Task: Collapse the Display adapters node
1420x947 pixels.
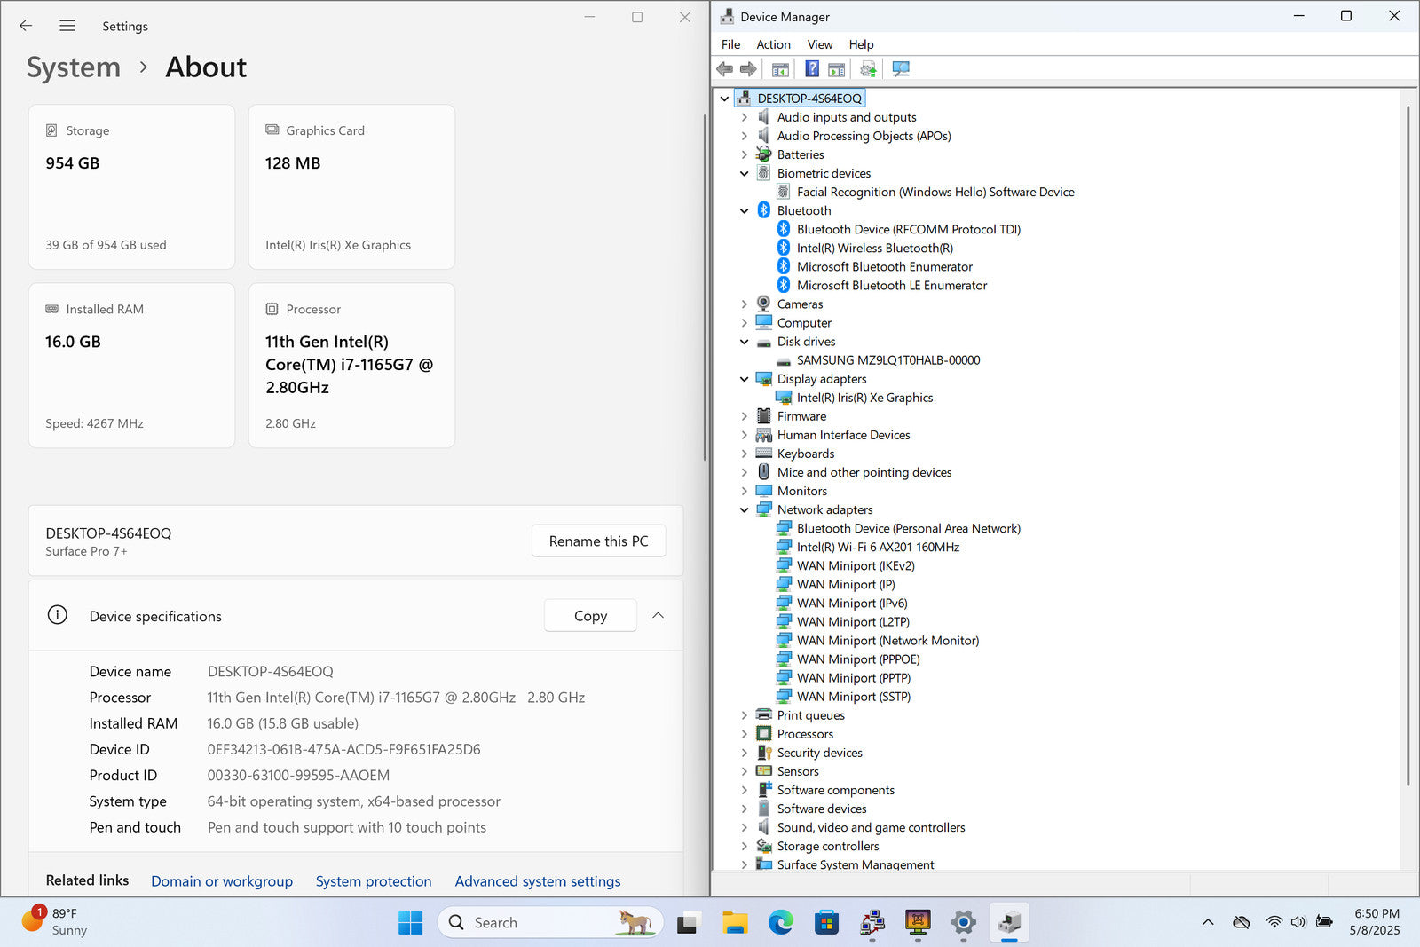Action: 745,379
